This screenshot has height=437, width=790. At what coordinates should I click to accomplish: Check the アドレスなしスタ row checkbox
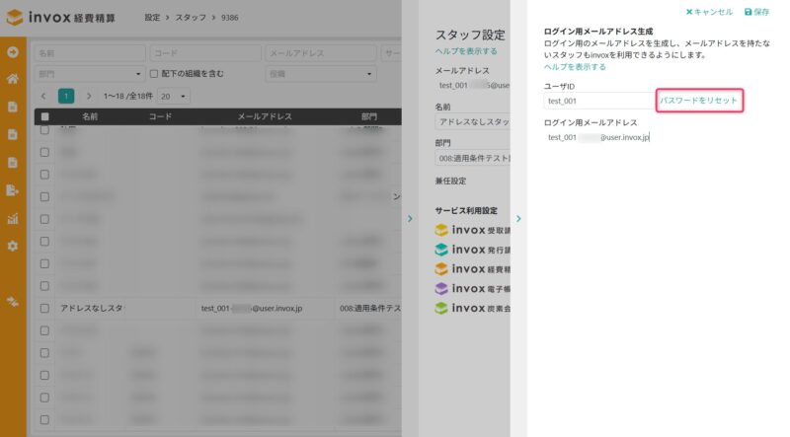click(44, 308)
